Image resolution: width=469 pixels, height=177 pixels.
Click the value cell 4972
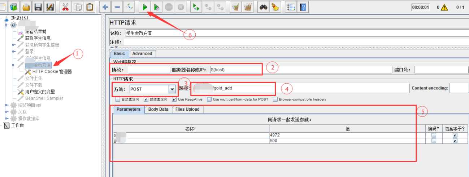pyautogui.click(x=347, y=135)
